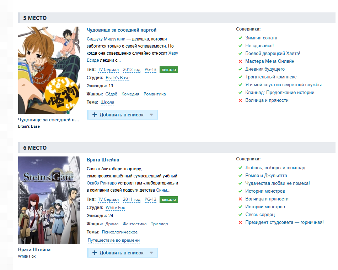The image size is (338, 270).
Task: Open rival Зимняя соната
Action: (261, 38)
